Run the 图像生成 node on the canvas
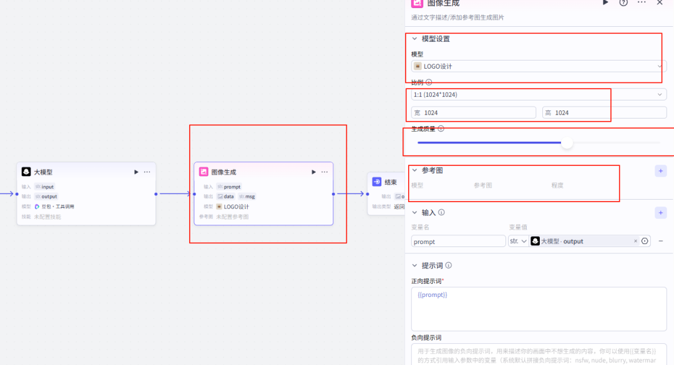Screen dimensions: 674x365 click(x=314, y=172)
